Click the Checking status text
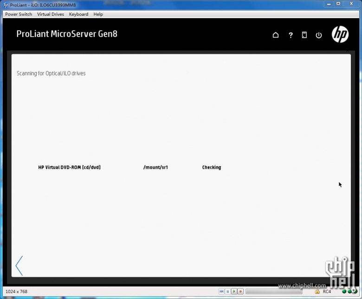Screen dimensions: 362x299 coord(212,167)
